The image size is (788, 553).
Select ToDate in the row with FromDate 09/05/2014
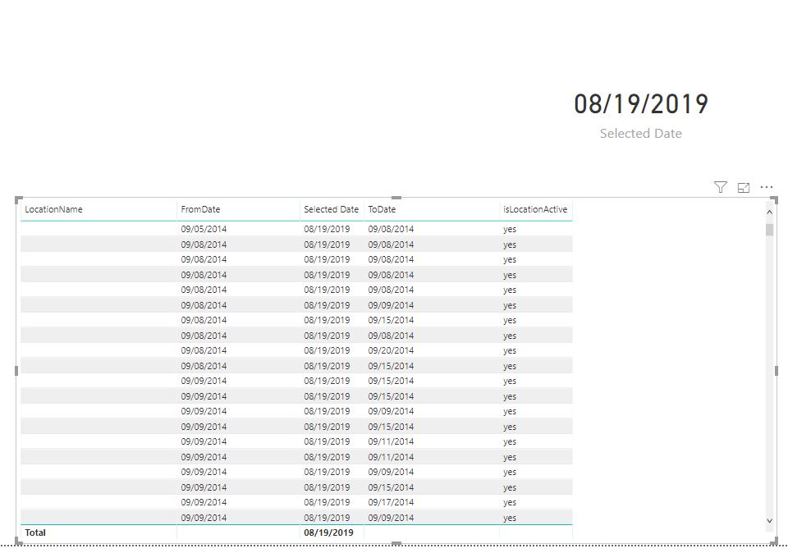[x=391, y=229]
